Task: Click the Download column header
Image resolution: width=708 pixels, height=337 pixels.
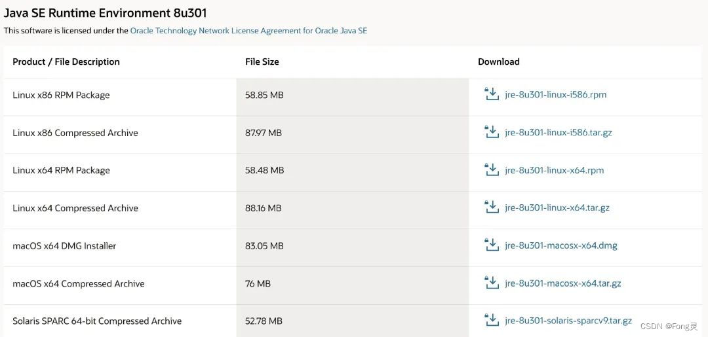Action: pos(498,62)
